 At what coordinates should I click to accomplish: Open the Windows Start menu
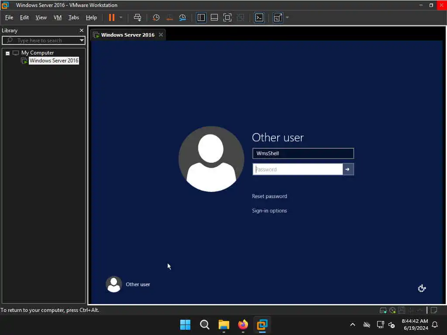point(185,325)
